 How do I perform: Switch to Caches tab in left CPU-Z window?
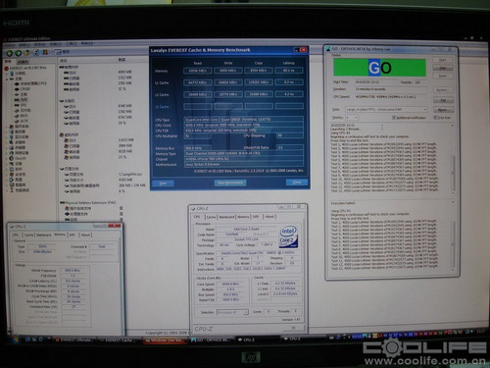(x=28, y=235)
